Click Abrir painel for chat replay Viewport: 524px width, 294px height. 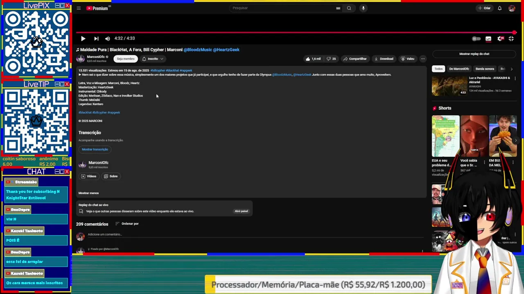[241, 211]
